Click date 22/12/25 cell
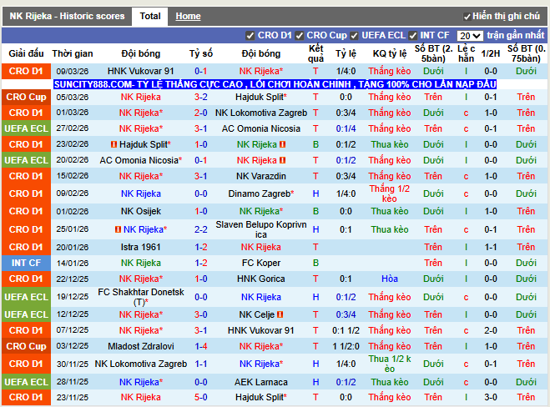 pyautogui.click(x=73, y=279)
